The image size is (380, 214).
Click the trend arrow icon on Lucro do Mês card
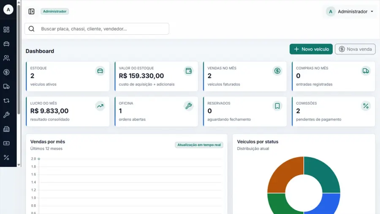[100, 106]
